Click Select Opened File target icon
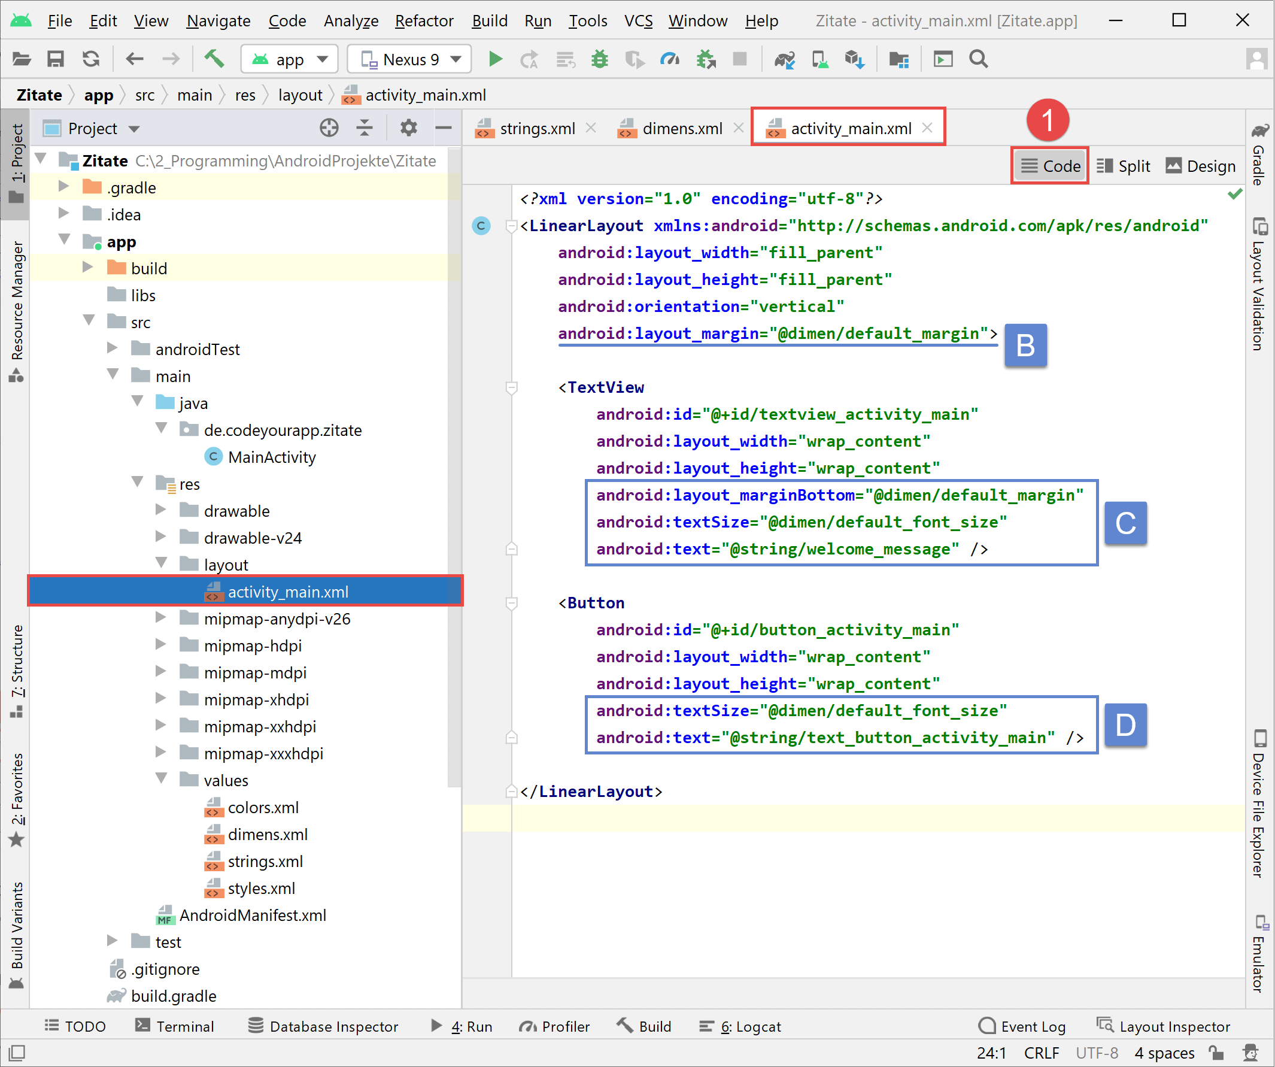This screenshot has width=1275, height=1067. tap(329, 128)
